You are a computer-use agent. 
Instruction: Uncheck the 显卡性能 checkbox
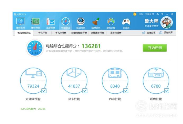click(x=85, y=90)
